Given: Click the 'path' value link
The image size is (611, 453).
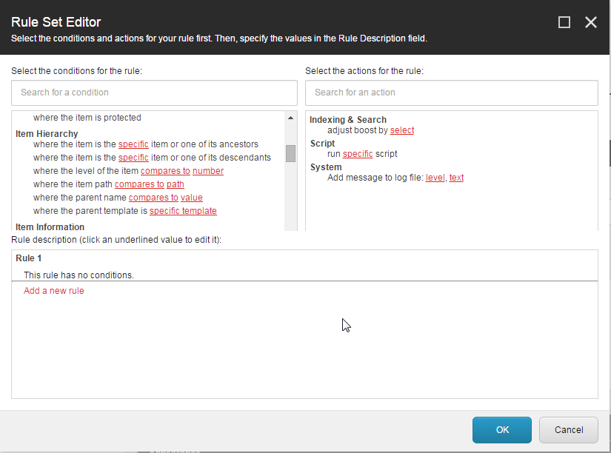Looking at the screenshot, I should pos(176,184).
